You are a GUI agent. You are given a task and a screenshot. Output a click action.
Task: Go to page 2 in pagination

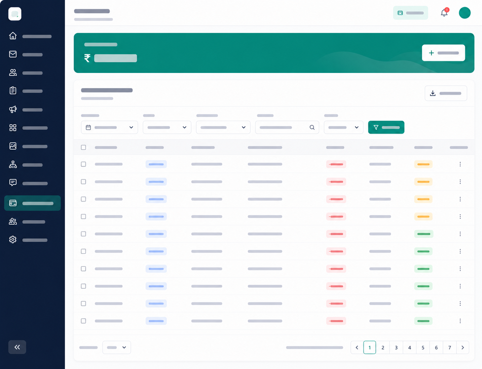[x=383, y=347]
